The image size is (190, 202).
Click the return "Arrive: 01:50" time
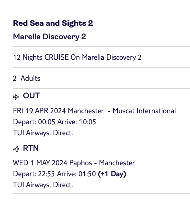pos(76,174)
